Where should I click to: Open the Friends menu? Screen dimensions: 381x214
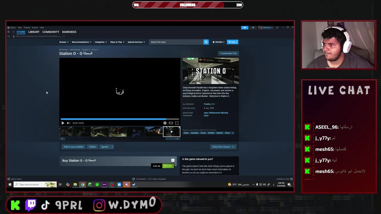(x=27, y=28)
